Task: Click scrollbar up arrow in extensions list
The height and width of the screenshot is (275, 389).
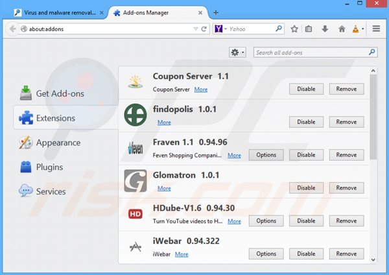Action: coord(373,71)
